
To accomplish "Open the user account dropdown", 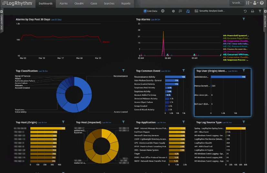I will tap(256, 3).
